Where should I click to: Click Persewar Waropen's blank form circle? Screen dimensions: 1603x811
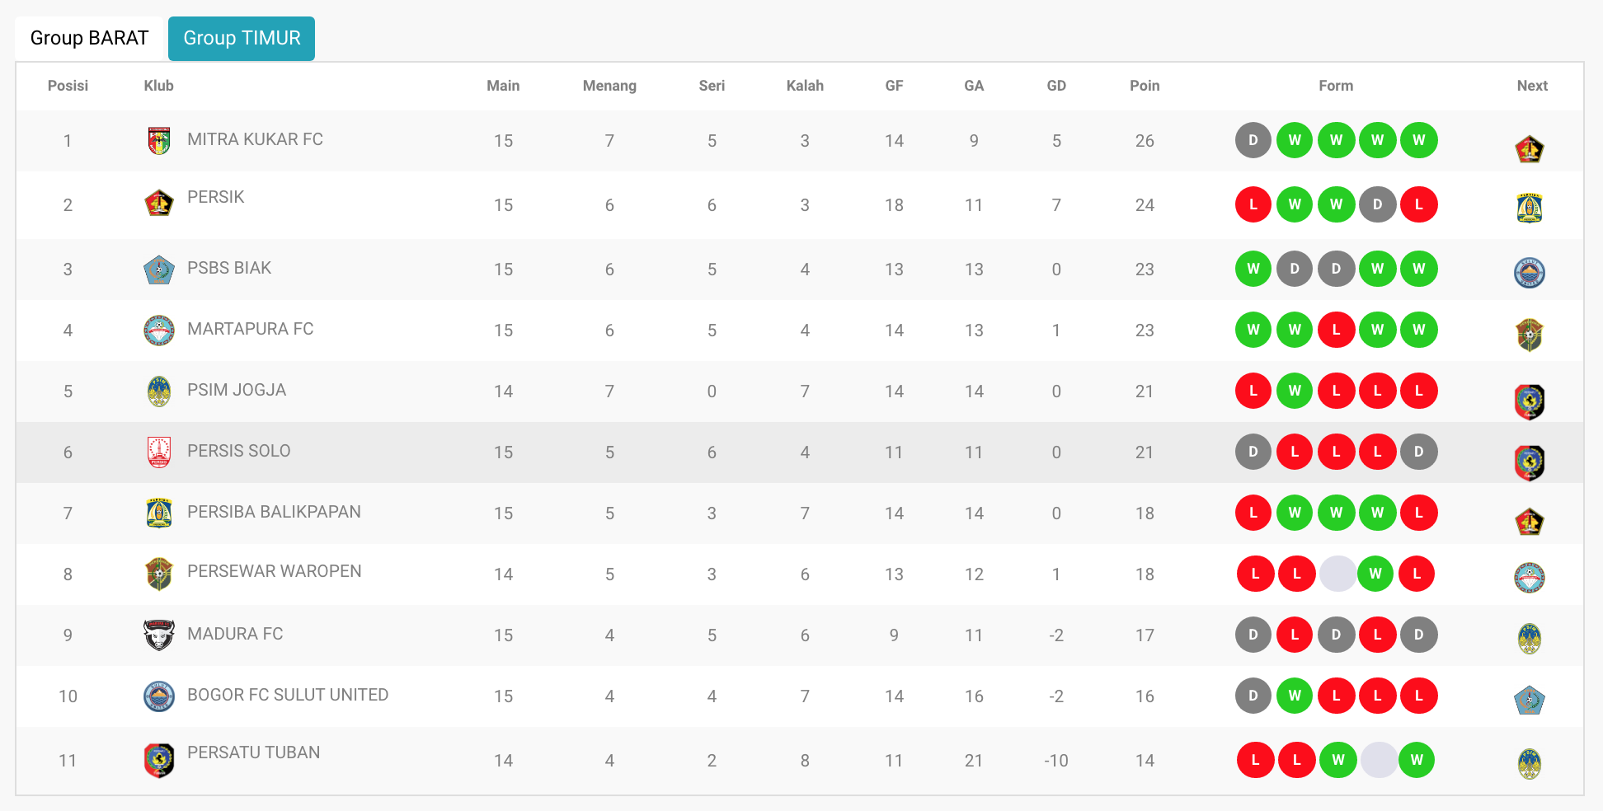[1337, 574]
